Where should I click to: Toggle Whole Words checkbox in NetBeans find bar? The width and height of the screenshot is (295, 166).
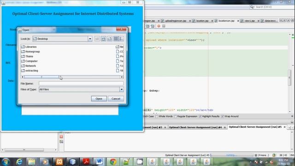pyautogui.click(x=157, y=117)
